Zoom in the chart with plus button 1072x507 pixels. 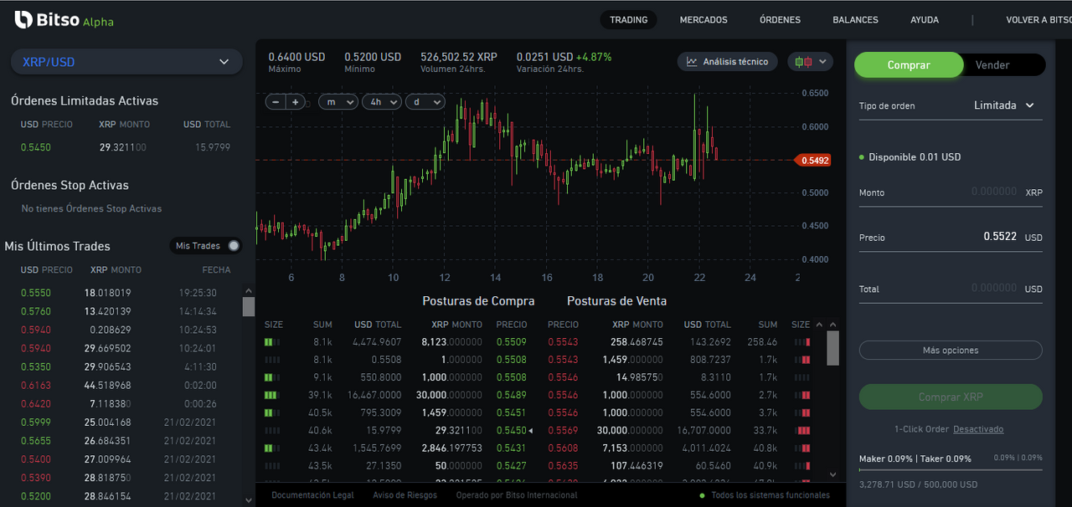295,102
